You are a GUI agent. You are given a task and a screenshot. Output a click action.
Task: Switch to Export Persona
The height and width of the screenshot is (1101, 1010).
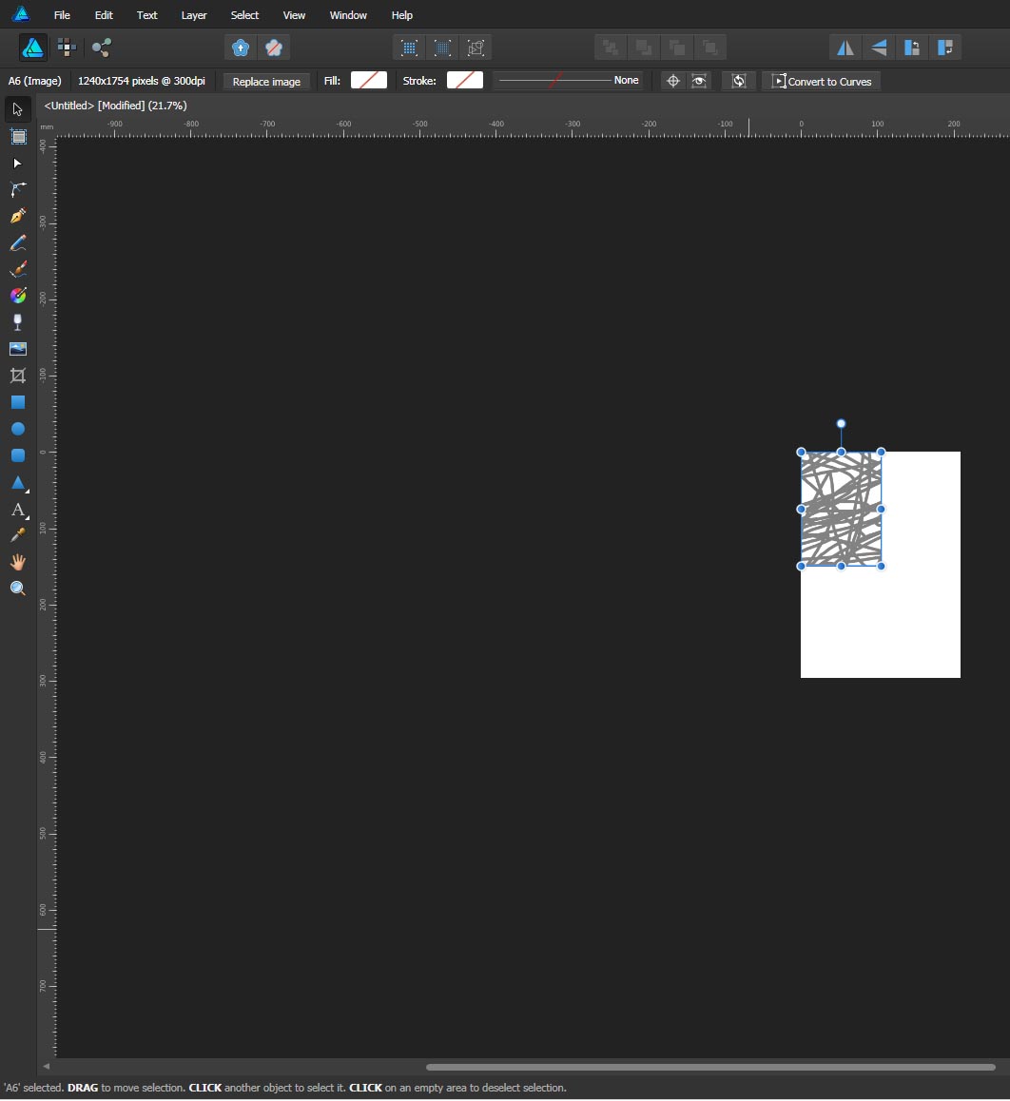coord(101,48)
